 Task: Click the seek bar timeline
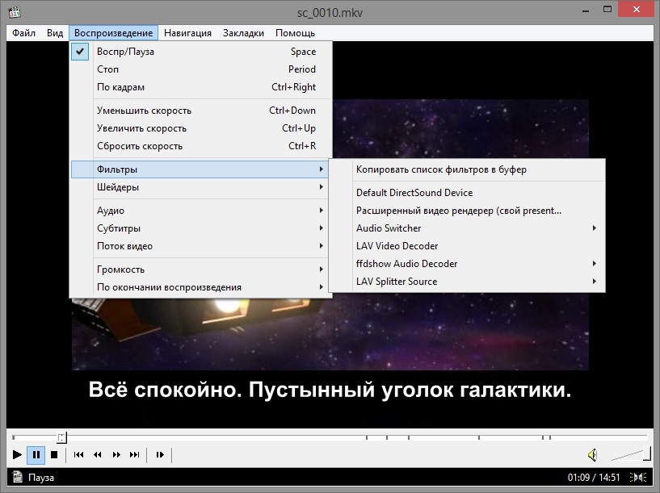click(x=323, y=437)
